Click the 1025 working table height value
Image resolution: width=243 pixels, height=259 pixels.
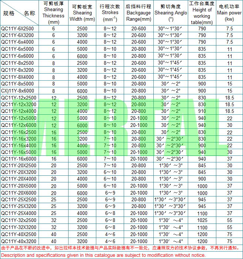click(x=202, y=221)
